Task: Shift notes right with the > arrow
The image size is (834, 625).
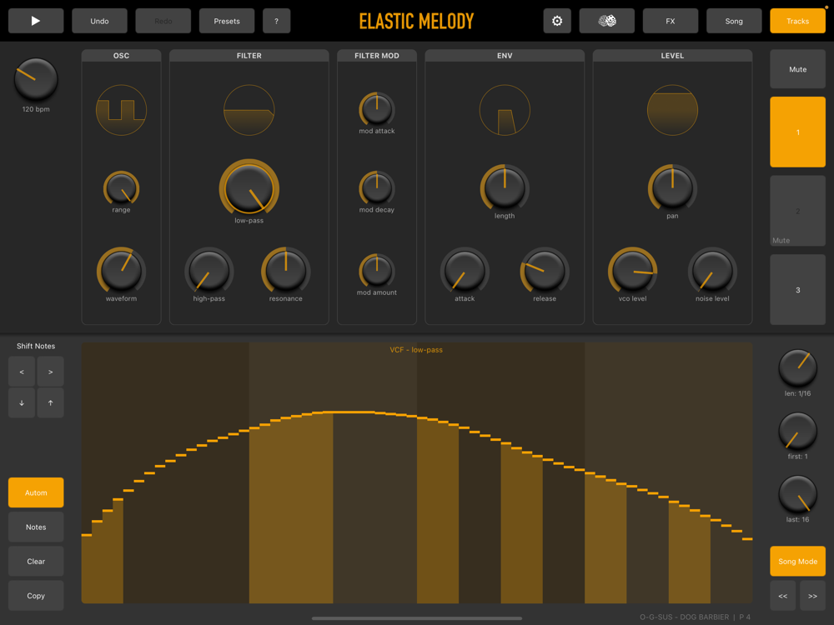Action: point(51,372)
